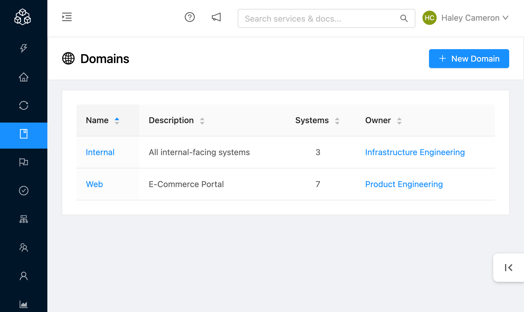Open the teams (two people) sidebar icon
The height and width of the screenshot is (312, 524).
(x=24, y=247)
